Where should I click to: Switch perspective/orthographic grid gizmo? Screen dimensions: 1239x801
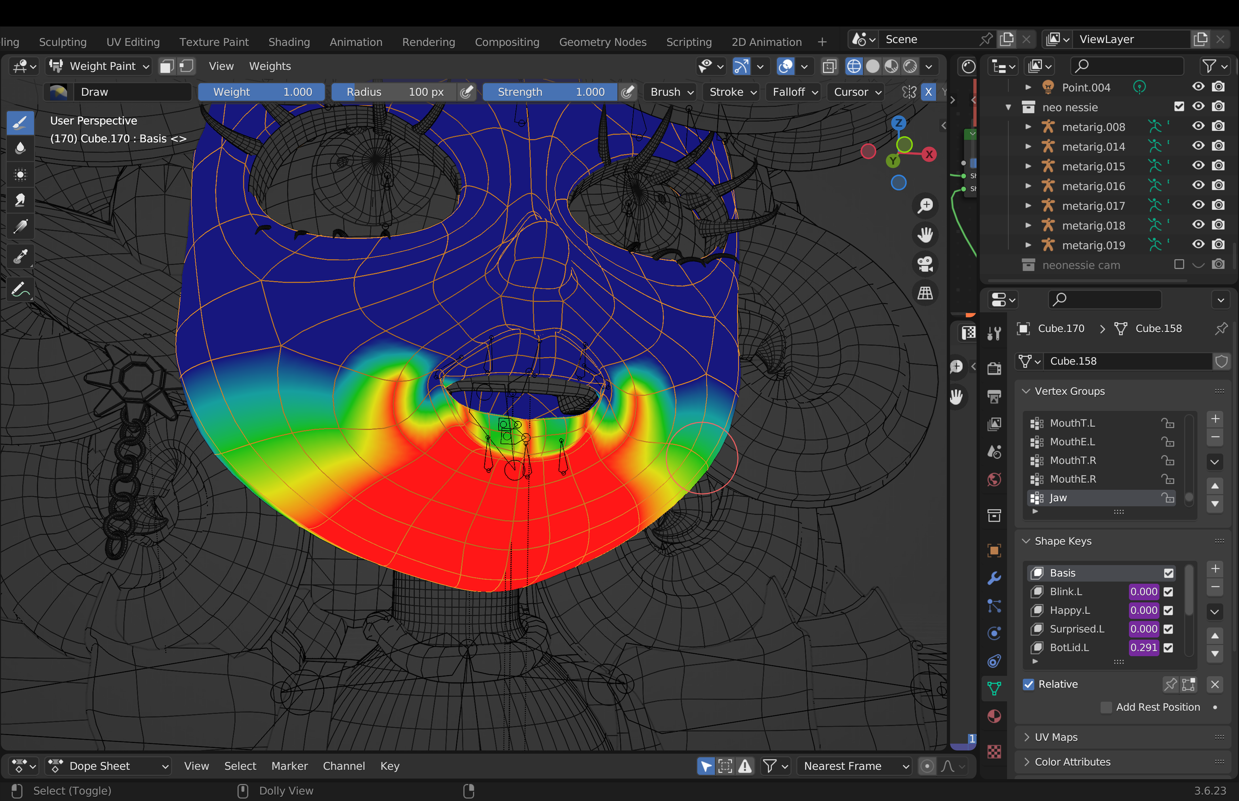[925, 293]
